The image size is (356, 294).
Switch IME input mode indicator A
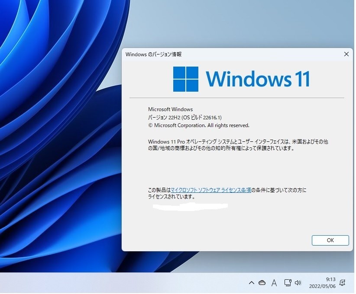pos(274,283)
